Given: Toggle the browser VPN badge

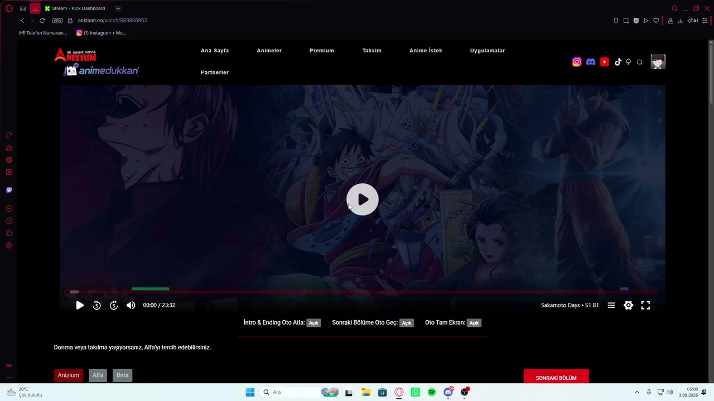Looking at the screenshot, I should pyautogui.click(x=57, y=21).
